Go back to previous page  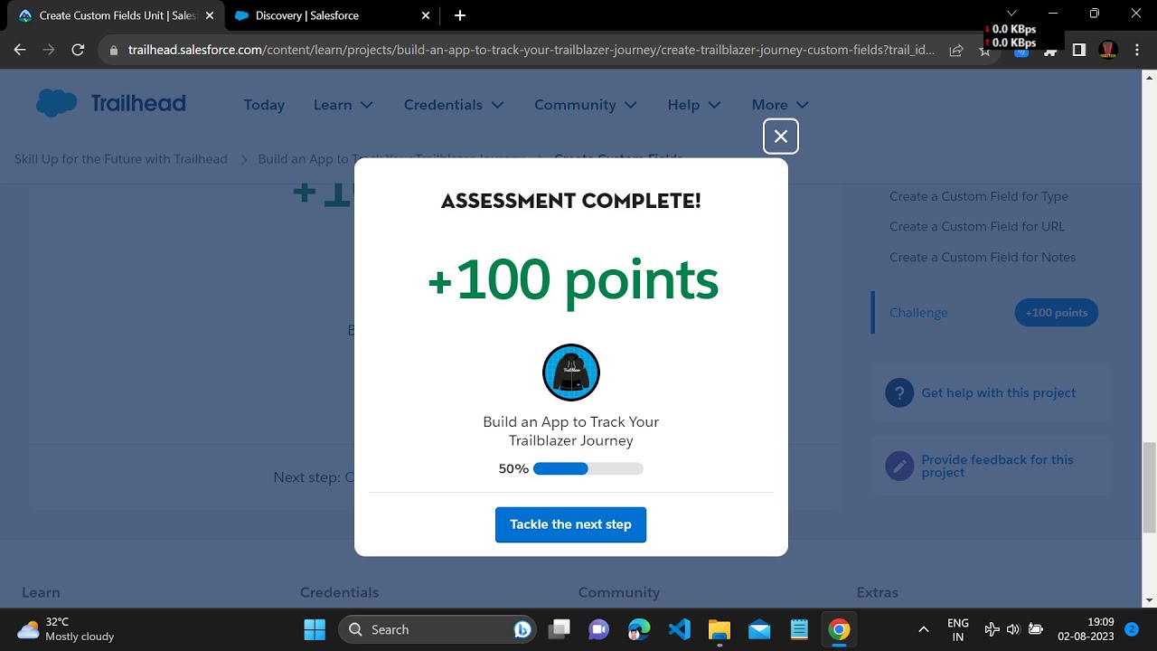(x=20, y=51)
